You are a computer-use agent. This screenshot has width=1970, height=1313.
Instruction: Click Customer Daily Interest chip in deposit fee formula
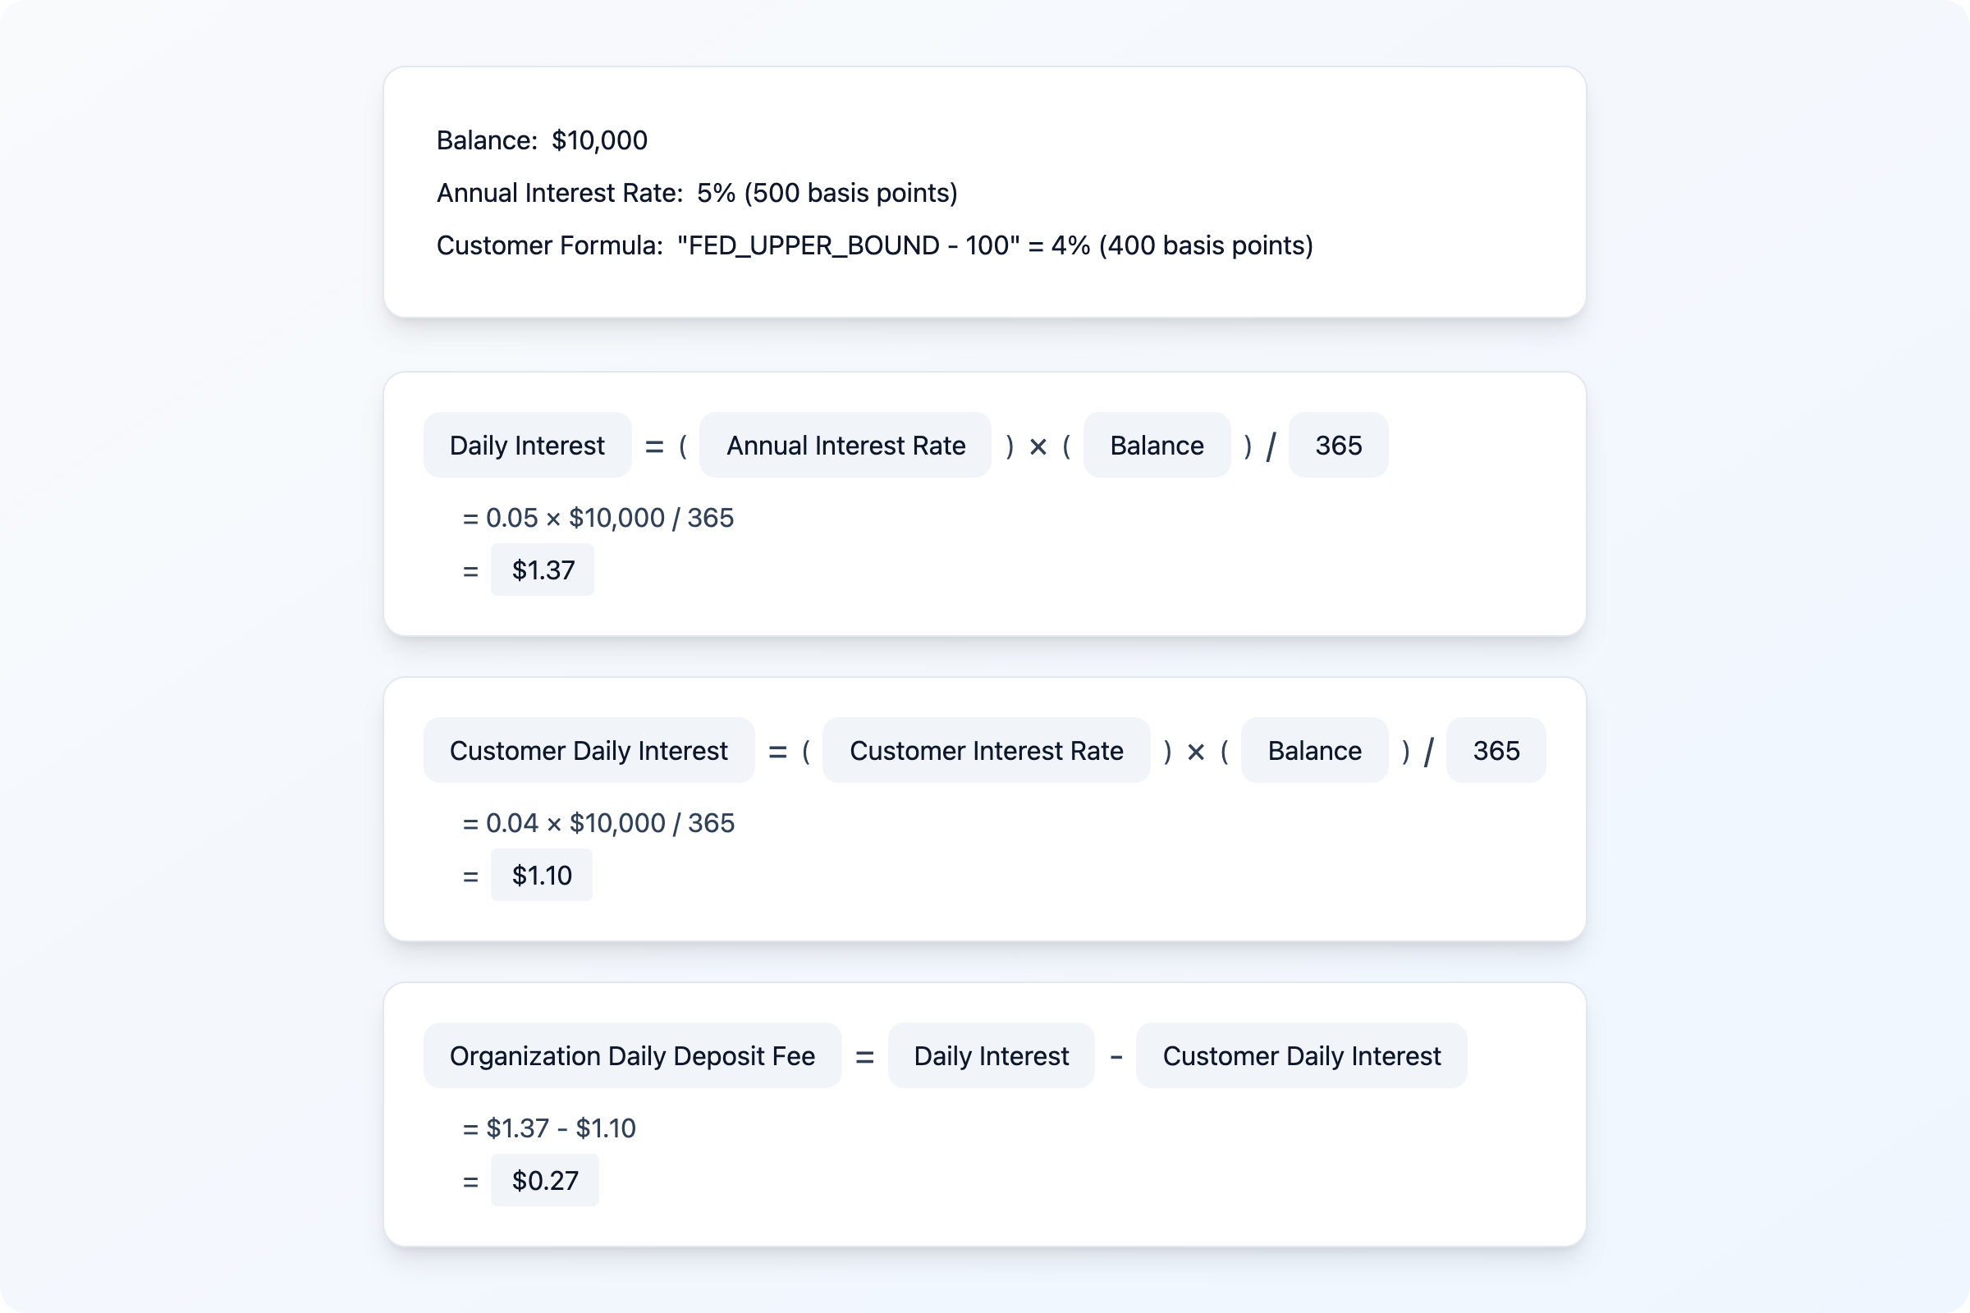click(1301, 1056)
